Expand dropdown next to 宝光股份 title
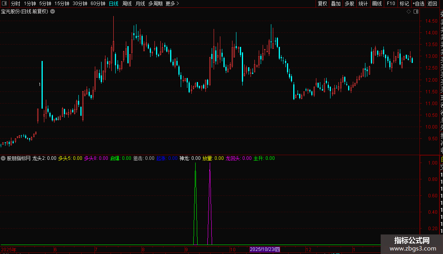 [53, 12]
